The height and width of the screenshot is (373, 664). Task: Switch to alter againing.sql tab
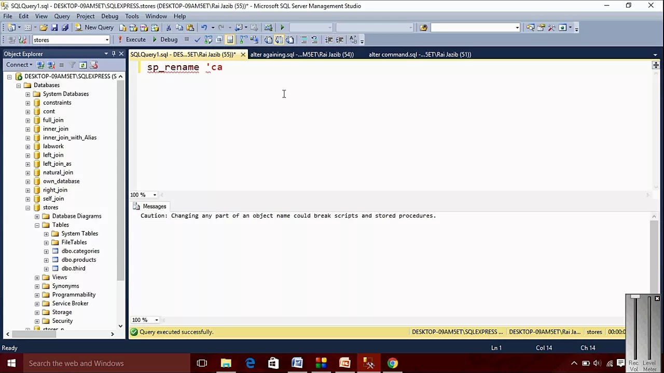point(302,54)
